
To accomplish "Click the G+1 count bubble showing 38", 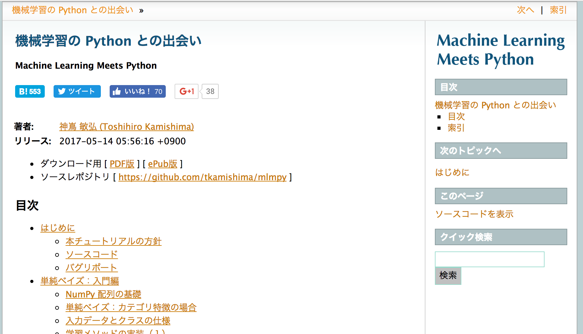I will pyautogui.click(x=210, y=91).
